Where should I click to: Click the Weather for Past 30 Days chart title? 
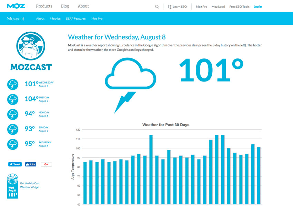pos(166,125)
